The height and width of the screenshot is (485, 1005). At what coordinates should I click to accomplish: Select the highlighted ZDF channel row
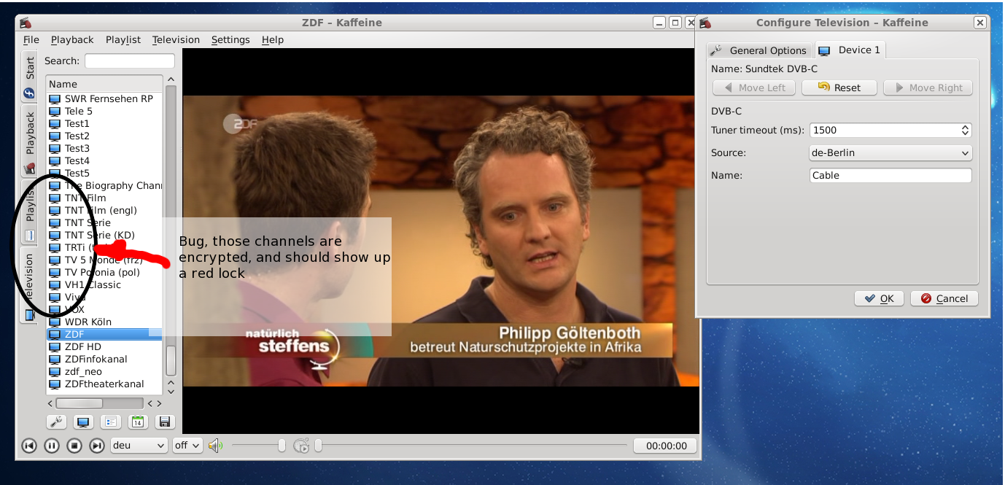pos(104,334)
